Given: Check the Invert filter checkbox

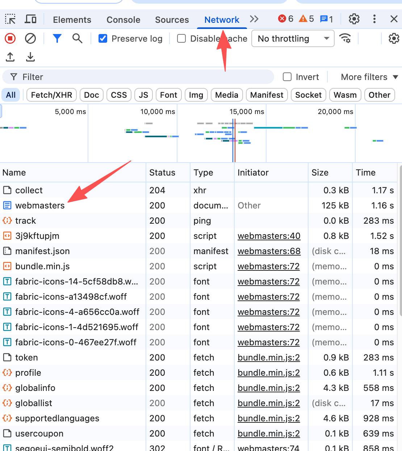Looking at the screenshot, I should click(287, 77).
